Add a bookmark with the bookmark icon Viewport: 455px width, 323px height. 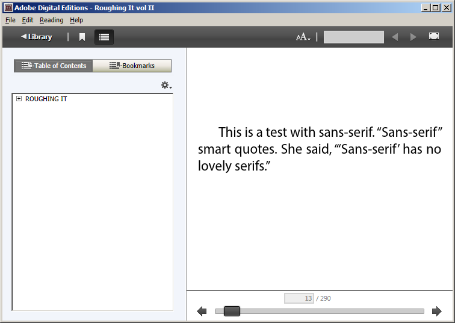tap(82, 37)
